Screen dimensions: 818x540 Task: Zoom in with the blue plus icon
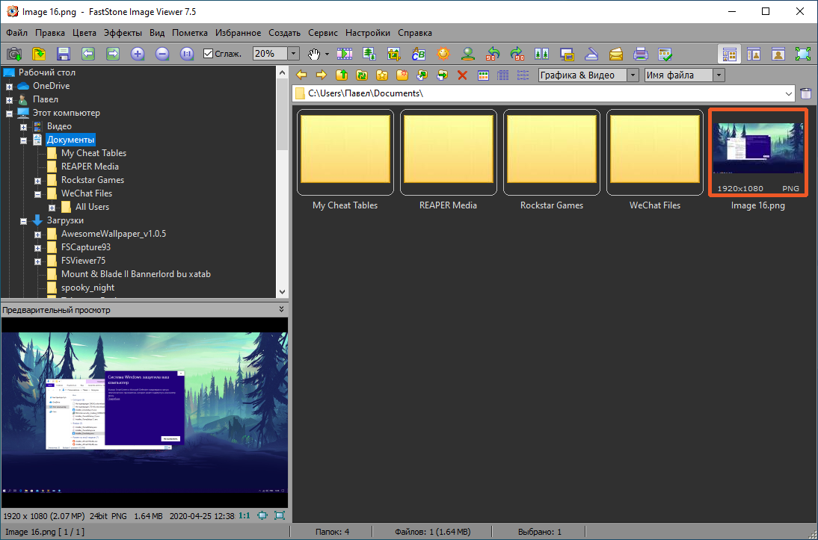coord(137,54)
